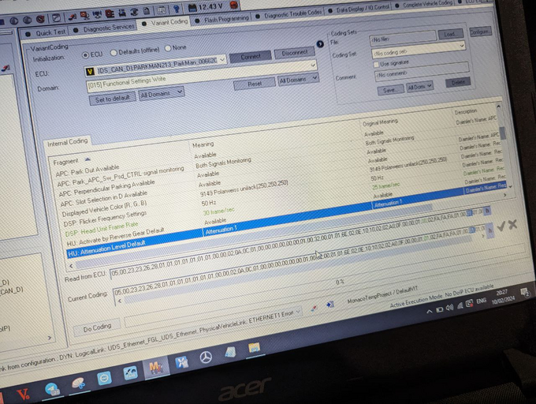Switch to Data Display / IO Control tab
The image size is (536, 404).
click(x=359, y=9)
